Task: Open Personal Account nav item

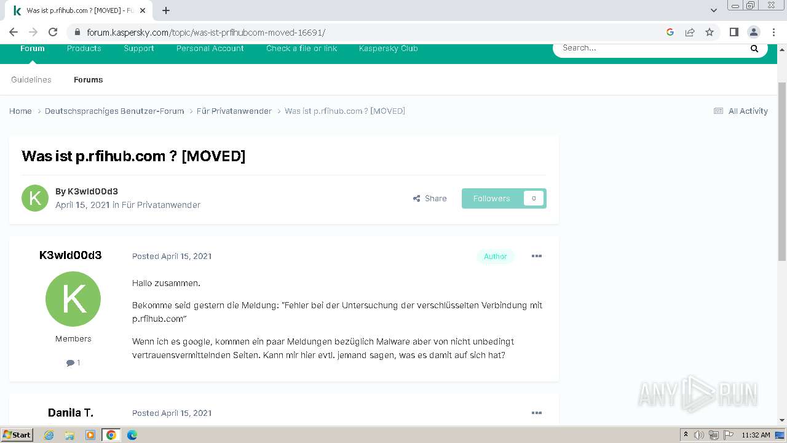Action: pyautogui.click(x=210, y=49)
